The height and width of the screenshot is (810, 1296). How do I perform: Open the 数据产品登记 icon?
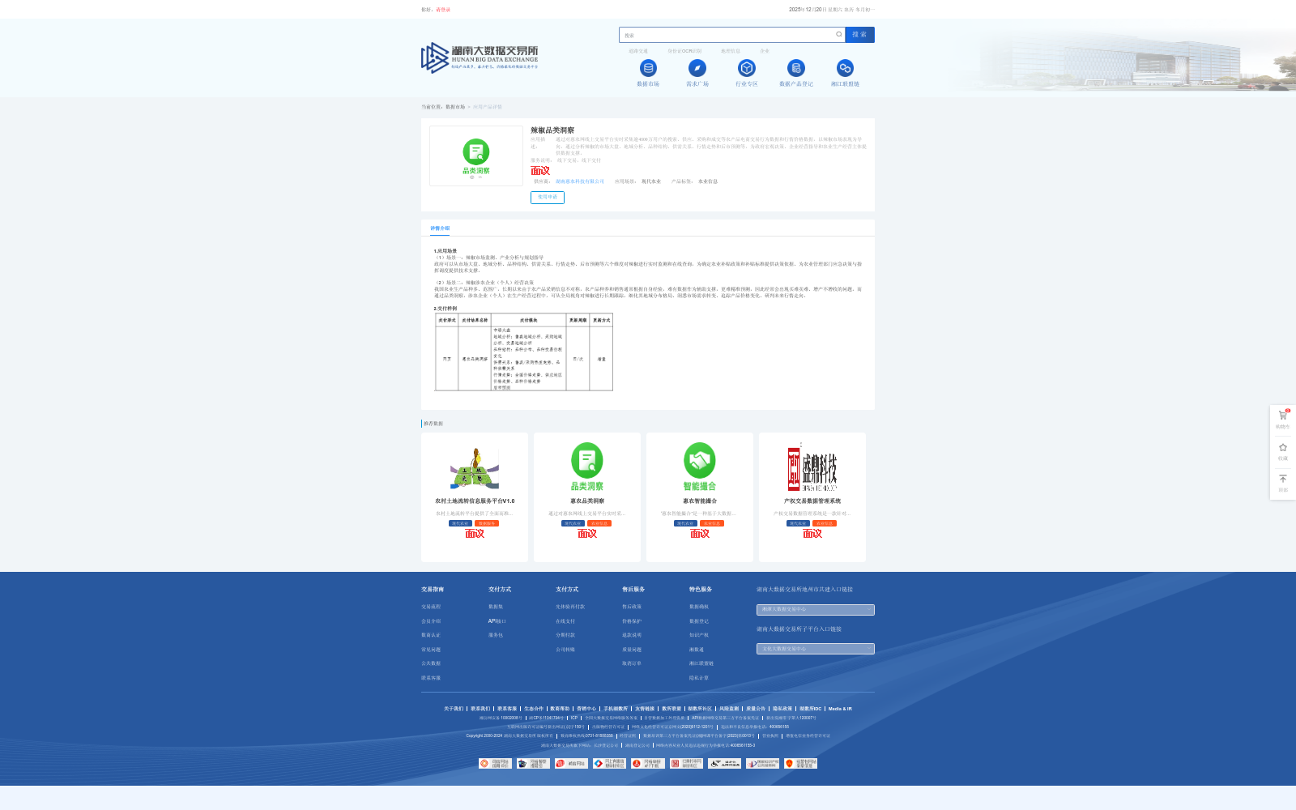point(796,68)
